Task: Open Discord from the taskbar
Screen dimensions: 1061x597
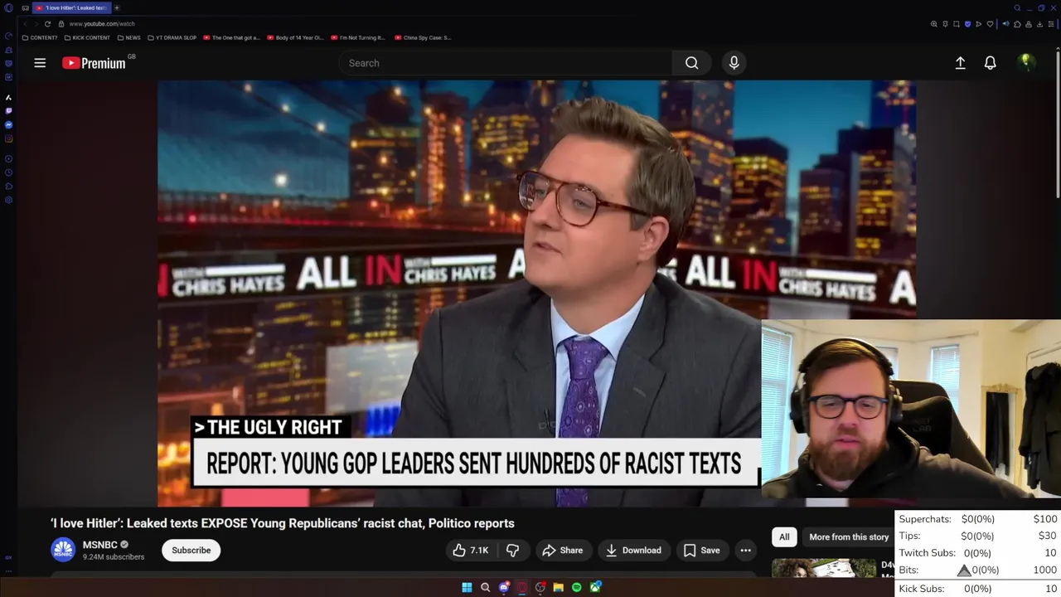Action: pos(504,588)
